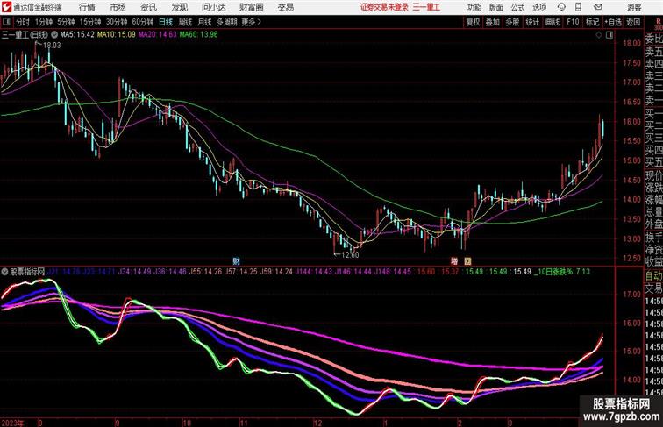The image size is (663, 427).
Task: Click the J55: 14.26 indicator value
Action: tap(205, 272)
